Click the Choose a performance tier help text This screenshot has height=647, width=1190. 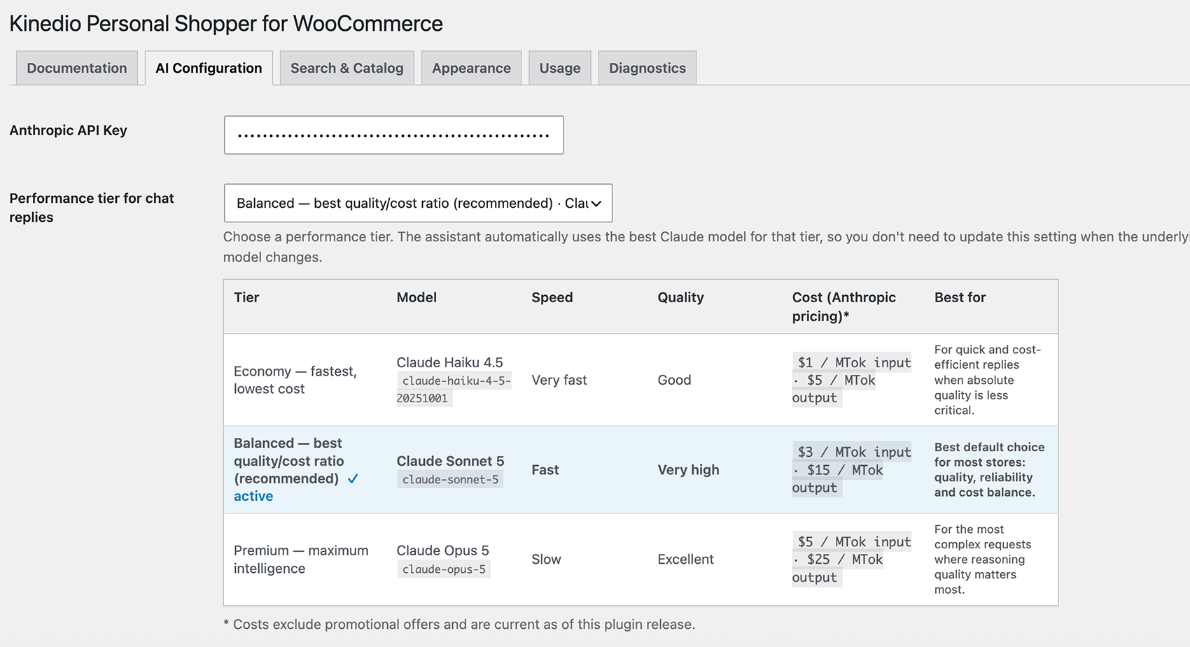[x=706, y=247]
